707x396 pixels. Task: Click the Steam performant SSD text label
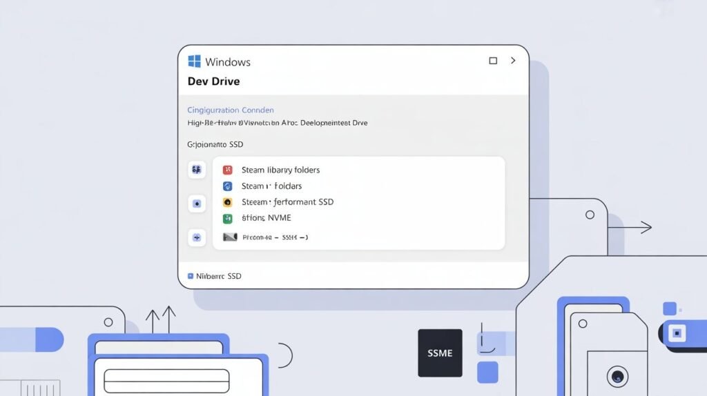click(x=288, y=202)
